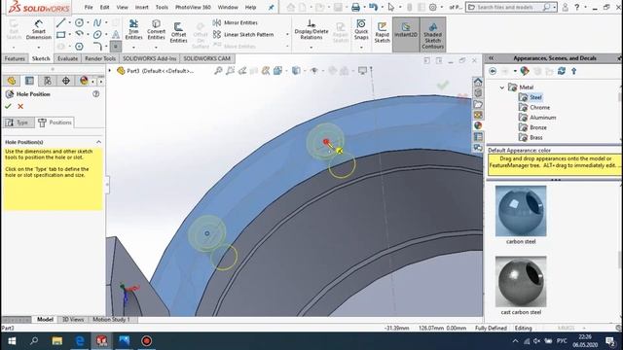Toggle the Instant2D button
623x350 pixels.
pyautogui.click(x=406, y=35)
